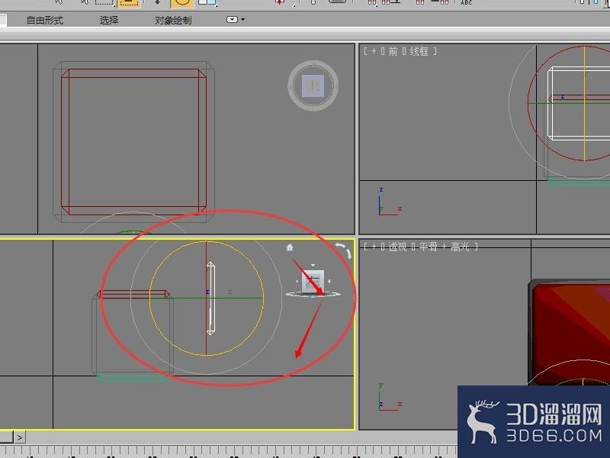Open the 自由形式 ribbon tab

click(x=44, y=21)
